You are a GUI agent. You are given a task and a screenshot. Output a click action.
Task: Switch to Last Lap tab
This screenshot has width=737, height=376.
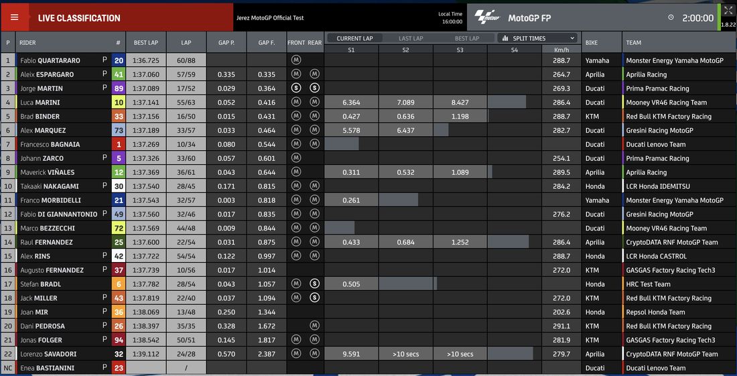click(412, 39)
